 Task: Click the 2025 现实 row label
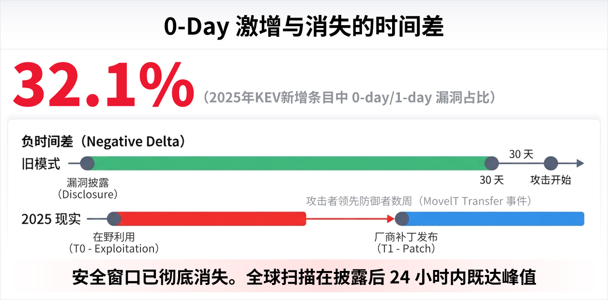[x=51, y=219]
